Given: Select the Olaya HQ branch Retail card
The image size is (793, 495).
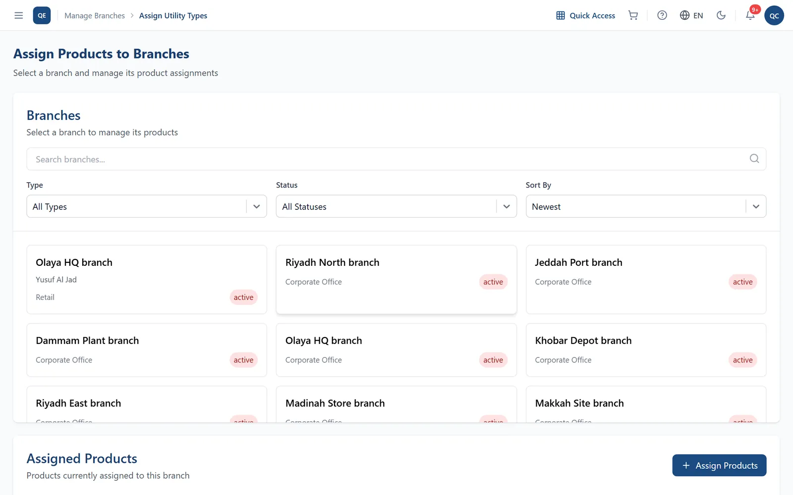Looking at the screenshot, I should tap(147, 280).
